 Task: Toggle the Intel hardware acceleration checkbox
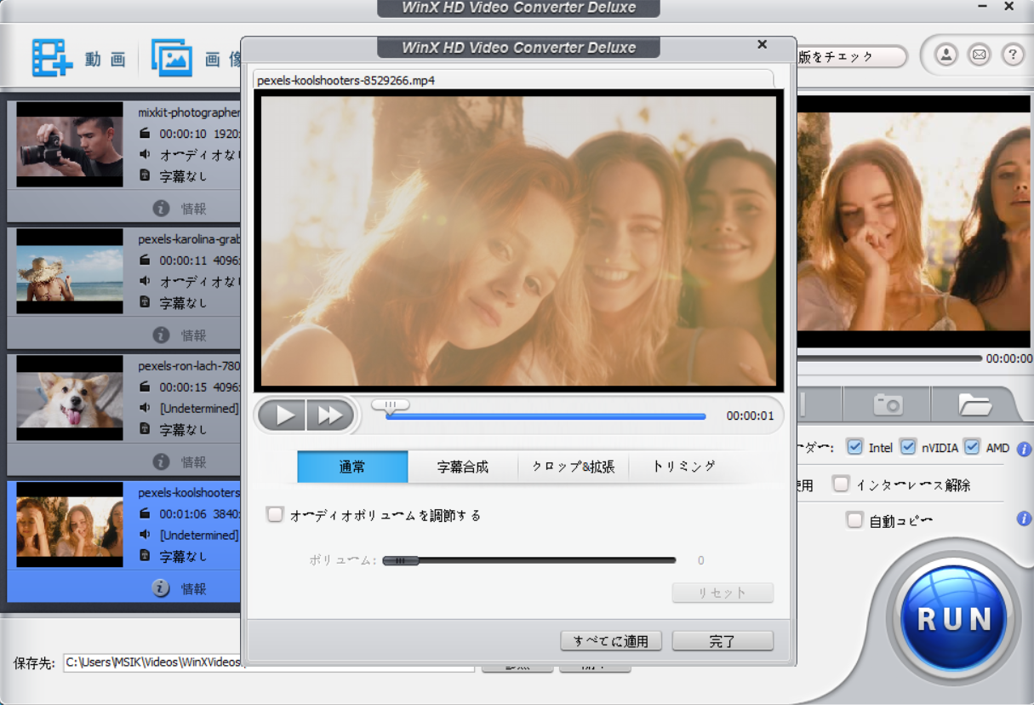(x=854, y=447)
